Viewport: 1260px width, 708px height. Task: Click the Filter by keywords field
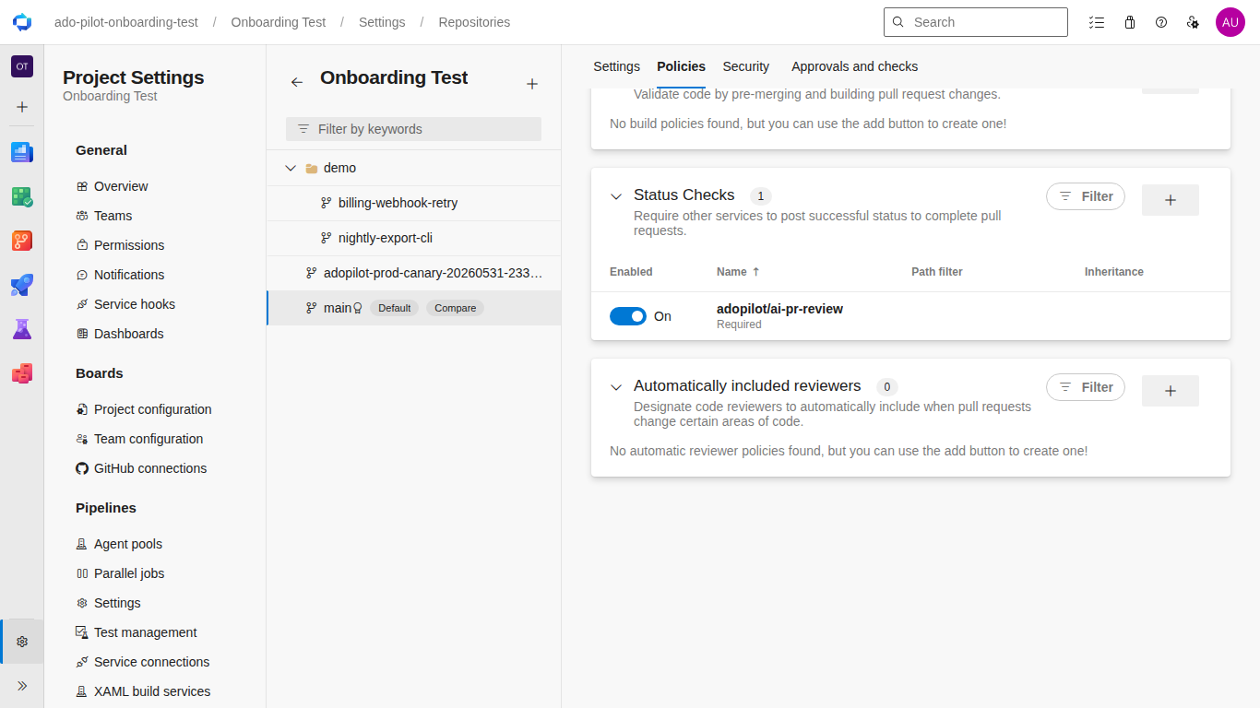[x=413, y=129]
